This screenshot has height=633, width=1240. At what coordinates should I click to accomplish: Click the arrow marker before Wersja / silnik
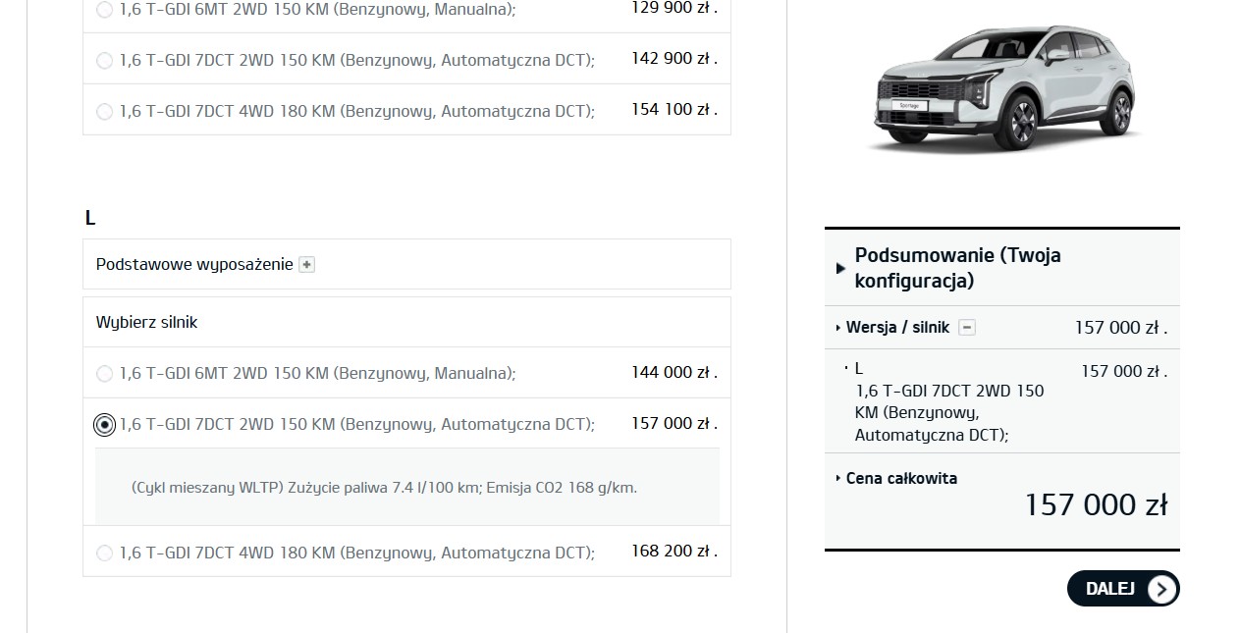pyautogui.click(x=837, y=328)
